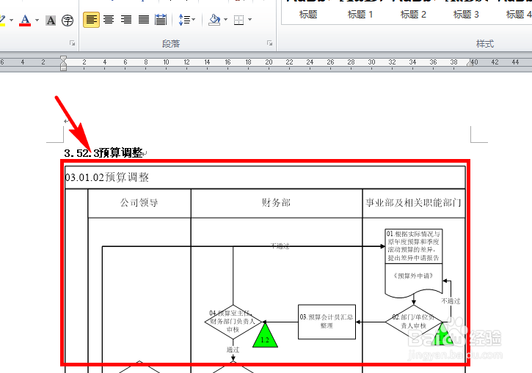Toggle align text left

pyautogui.click(x=91, y=20)
